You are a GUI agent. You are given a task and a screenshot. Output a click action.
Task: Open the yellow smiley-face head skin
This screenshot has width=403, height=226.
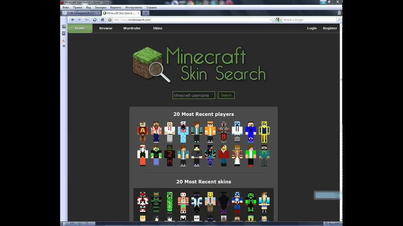coord(210,202)
